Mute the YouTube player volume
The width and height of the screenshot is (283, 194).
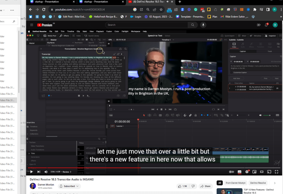point(46,172)
